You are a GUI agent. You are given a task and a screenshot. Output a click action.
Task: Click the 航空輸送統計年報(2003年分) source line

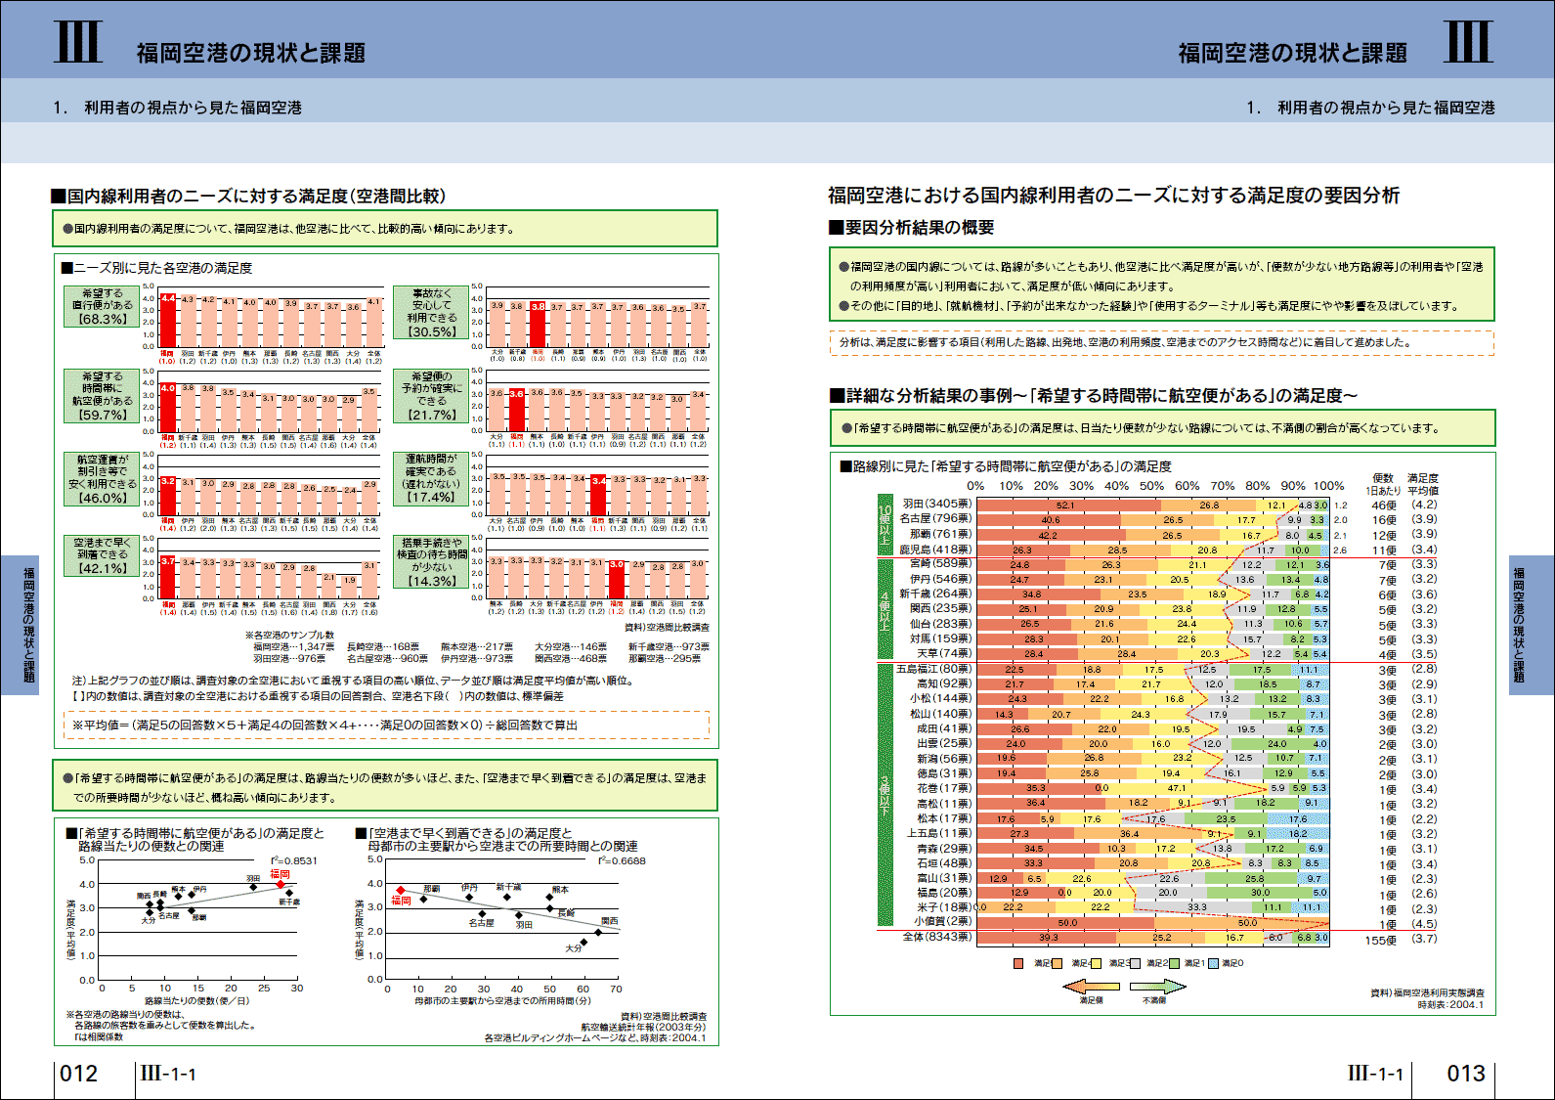pyautogui.click(x=643, y=1028)
